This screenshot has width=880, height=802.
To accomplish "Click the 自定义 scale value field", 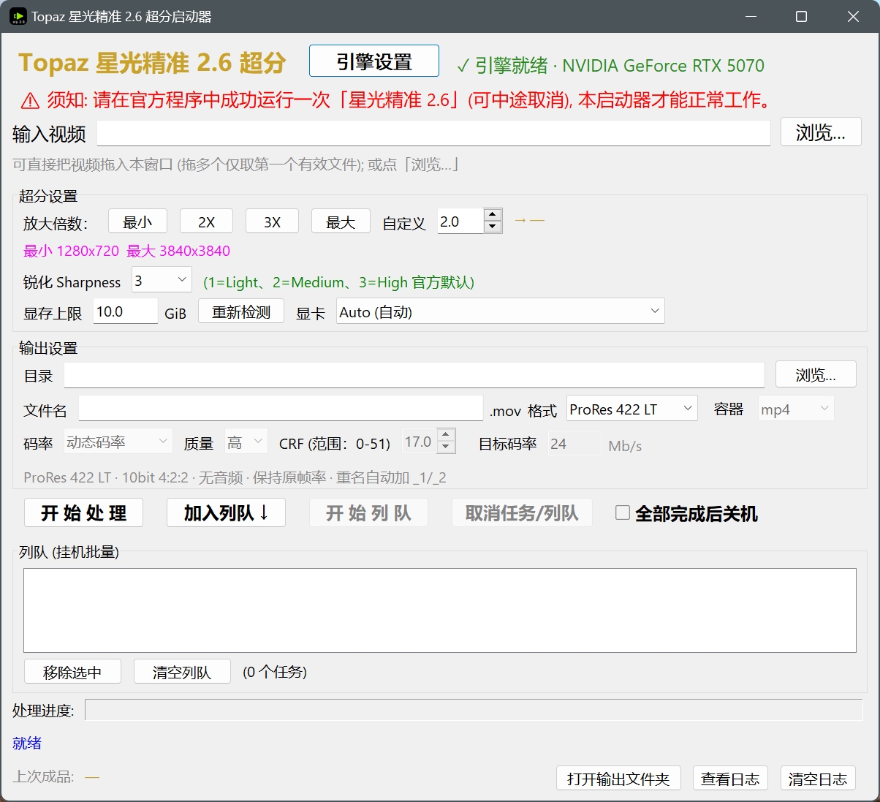I will (x=460, y=222).
